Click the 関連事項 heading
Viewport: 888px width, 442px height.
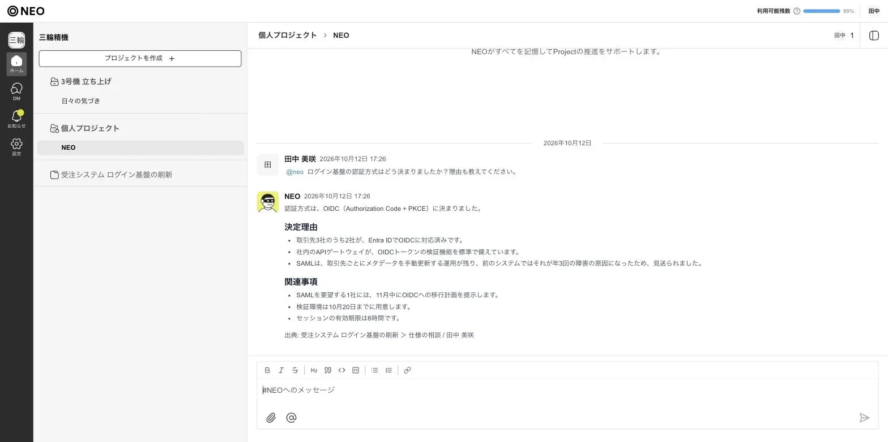click(x=301, y=282)
